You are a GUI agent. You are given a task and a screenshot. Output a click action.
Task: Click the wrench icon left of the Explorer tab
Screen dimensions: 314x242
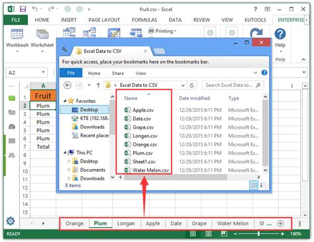64,49
